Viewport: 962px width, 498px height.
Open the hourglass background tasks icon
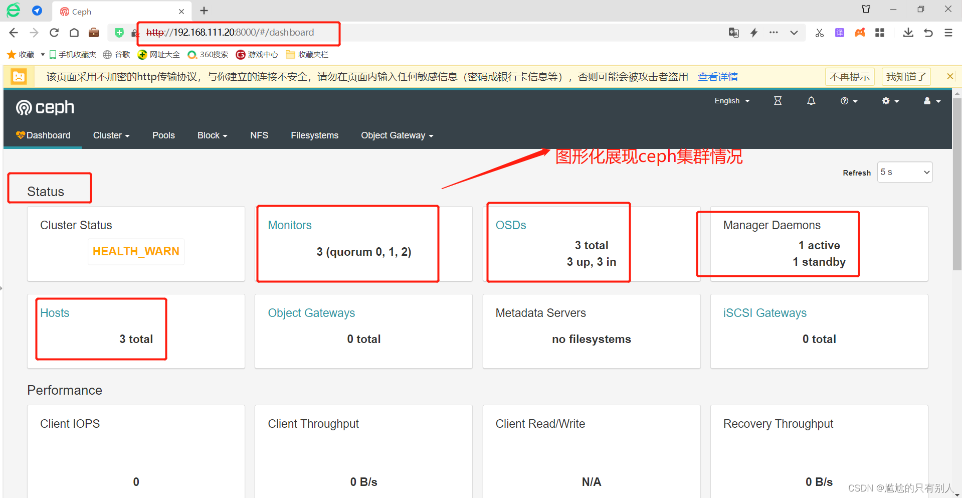778,101
